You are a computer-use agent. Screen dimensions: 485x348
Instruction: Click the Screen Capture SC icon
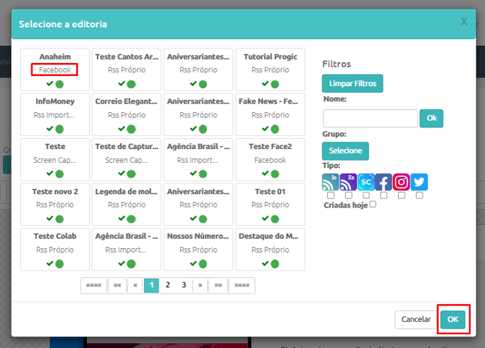click(366, 182)
